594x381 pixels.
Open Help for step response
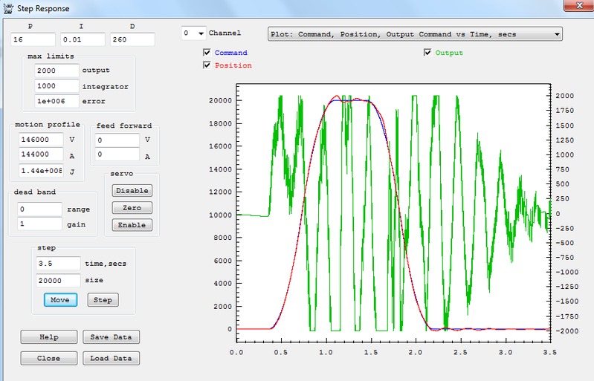48,337
